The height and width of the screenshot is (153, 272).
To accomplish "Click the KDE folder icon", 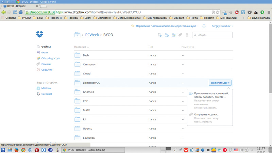I will point(78,101).
